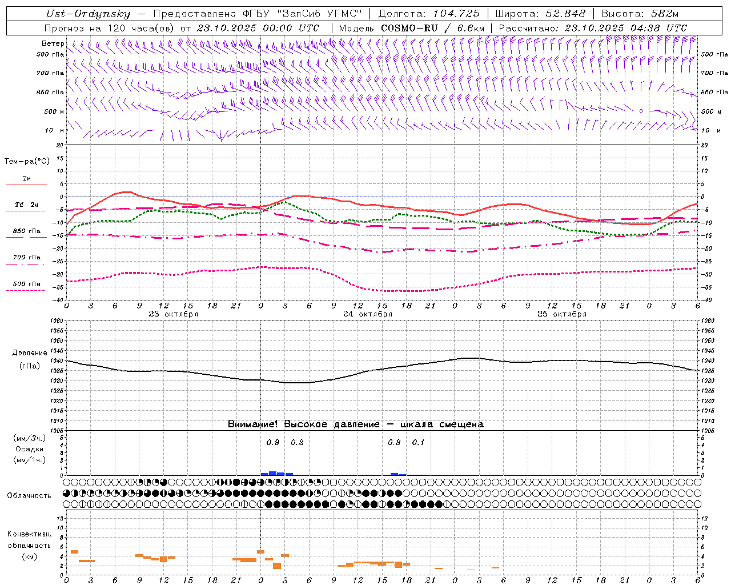Viewport: 731px width, 585px height.
Task: Jump to the 25 октября date label
Action: click(562, 314)
